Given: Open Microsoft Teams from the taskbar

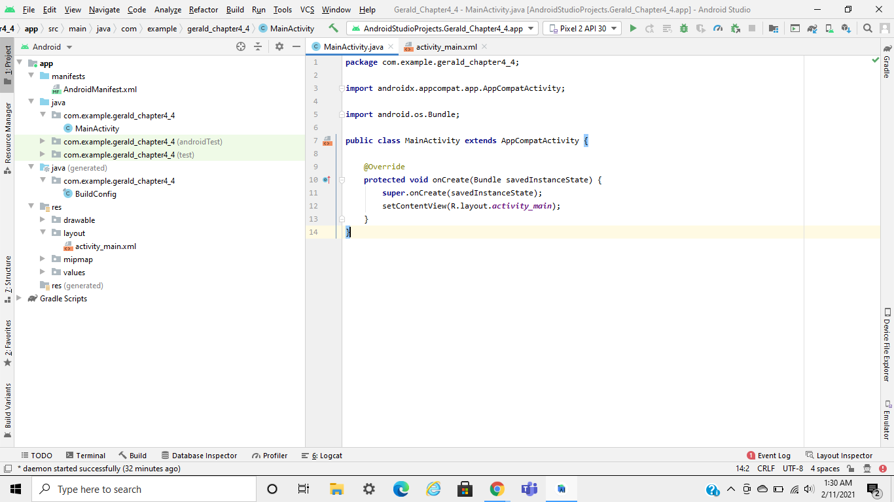Looking at the screenshot, I should (529, 489).
